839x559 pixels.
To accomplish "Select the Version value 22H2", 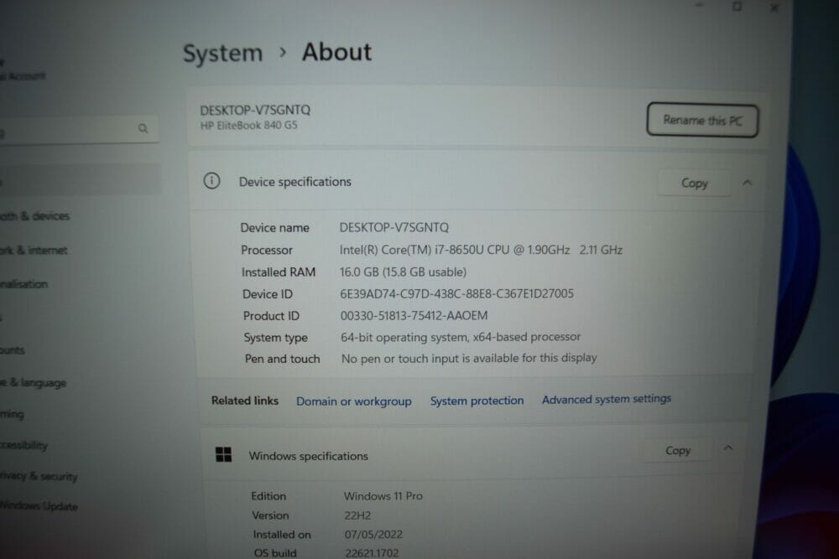I will tap(357, 515).
